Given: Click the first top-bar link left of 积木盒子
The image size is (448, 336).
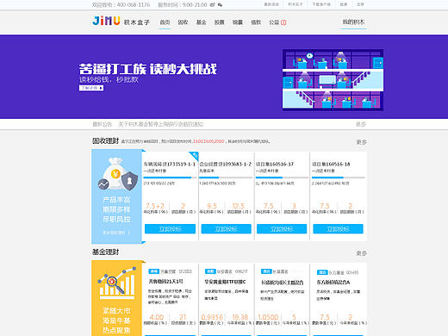Looking at the screenshot, I should [271, 4].
